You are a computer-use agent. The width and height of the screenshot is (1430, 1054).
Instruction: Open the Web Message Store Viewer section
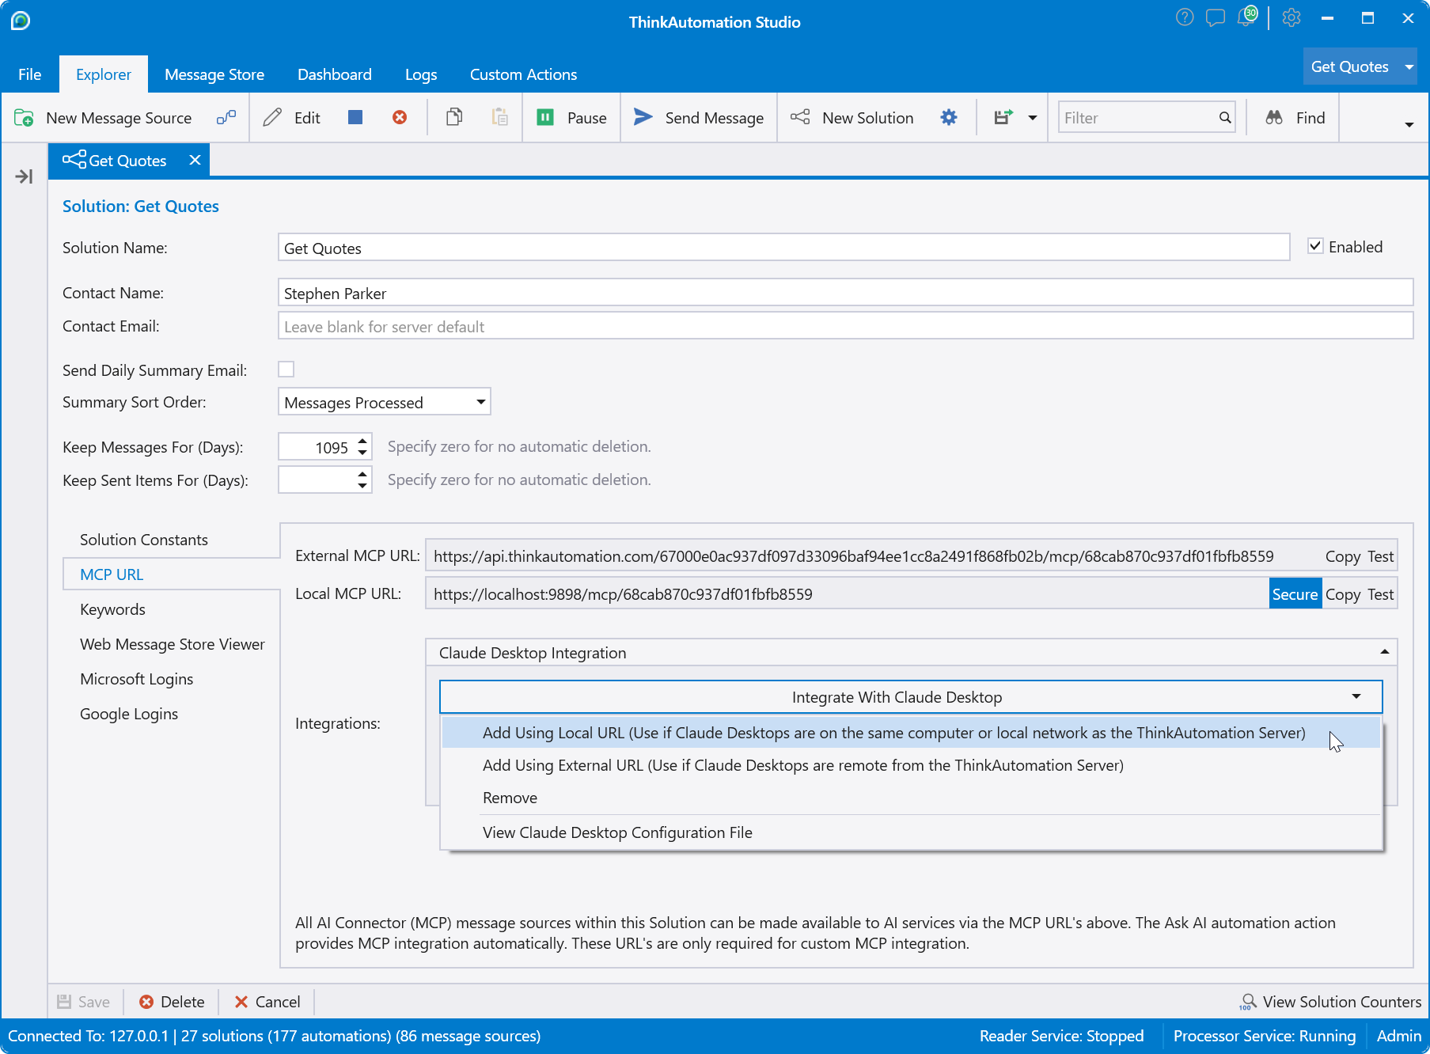172,644
